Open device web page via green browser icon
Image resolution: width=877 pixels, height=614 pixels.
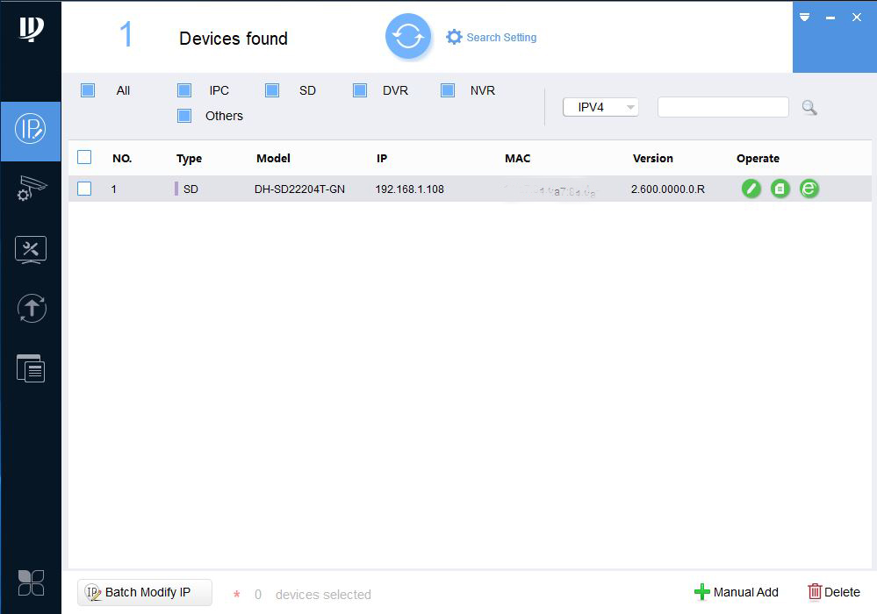pos(809,189)
